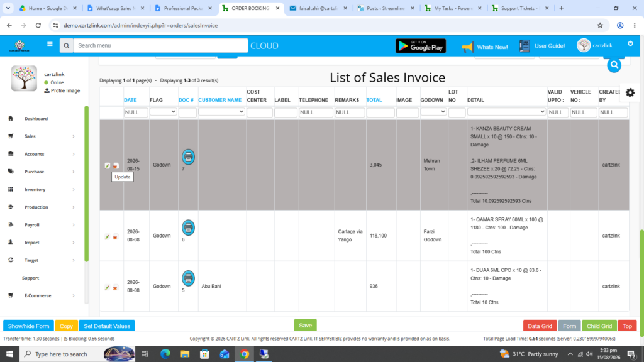Viewport: 644px width, 362px height.
Task: Open grid settings gear icon
Action: [630, 93]
